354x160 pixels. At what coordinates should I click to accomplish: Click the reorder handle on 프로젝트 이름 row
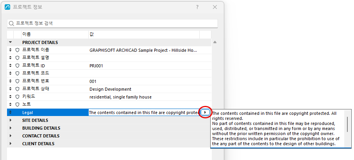click(10, 50)
